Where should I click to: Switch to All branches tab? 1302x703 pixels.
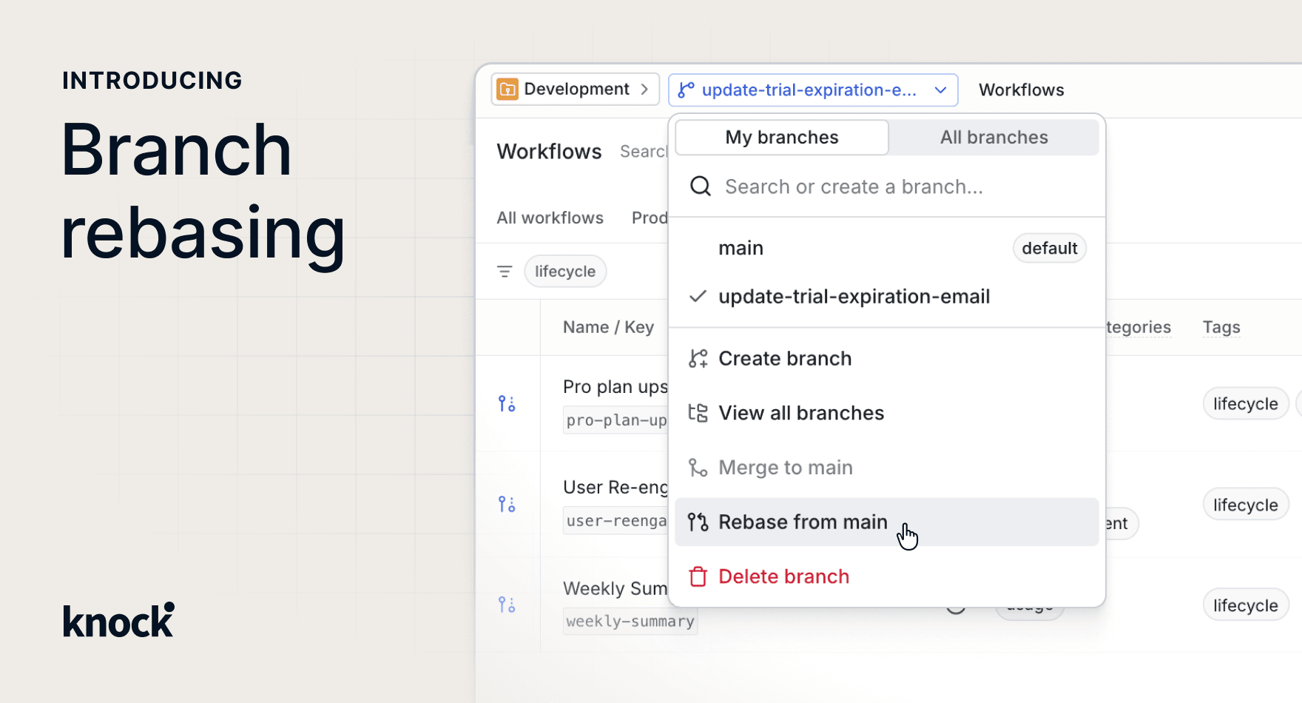(x=994, y=138)
